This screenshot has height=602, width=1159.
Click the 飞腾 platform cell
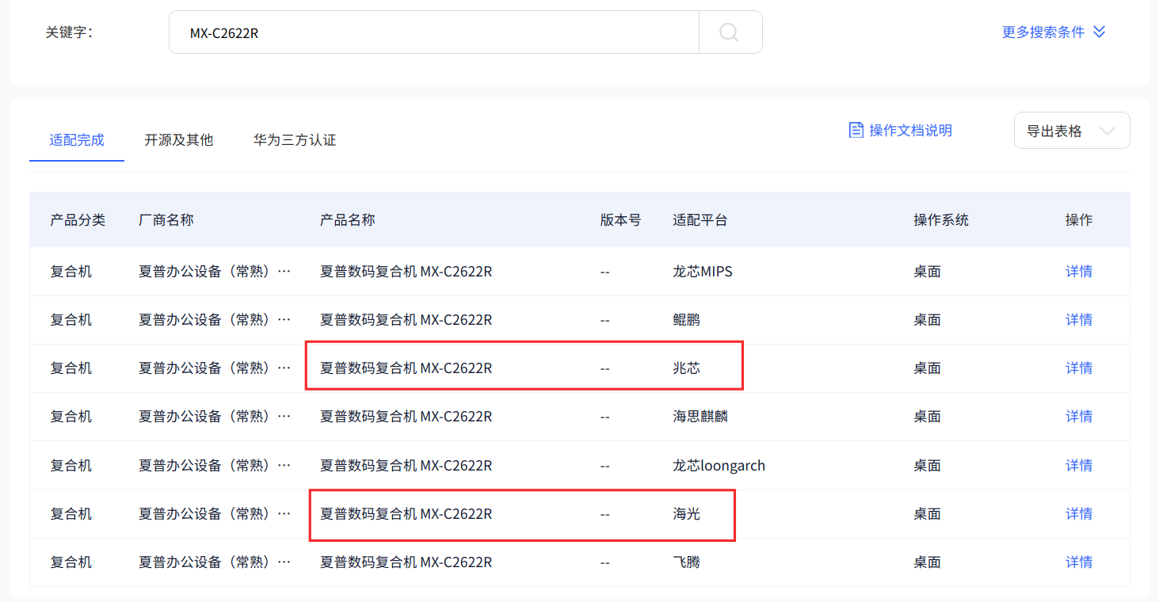[687, 562]
